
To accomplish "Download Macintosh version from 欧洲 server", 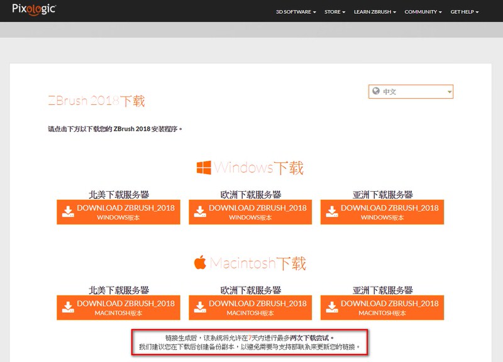I will pyautogui.click(x=250, y=307).
